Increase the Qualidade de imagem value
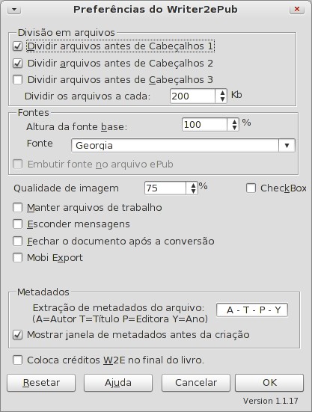 coord(194,185)
